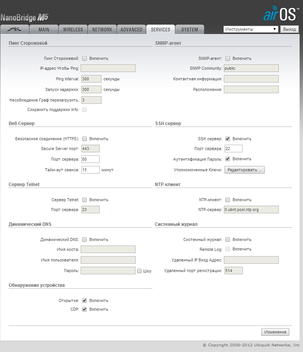The height and width of the screenshot is (352, 303).
Task: Switch to the MAIN tab
Action: (44, 30)
